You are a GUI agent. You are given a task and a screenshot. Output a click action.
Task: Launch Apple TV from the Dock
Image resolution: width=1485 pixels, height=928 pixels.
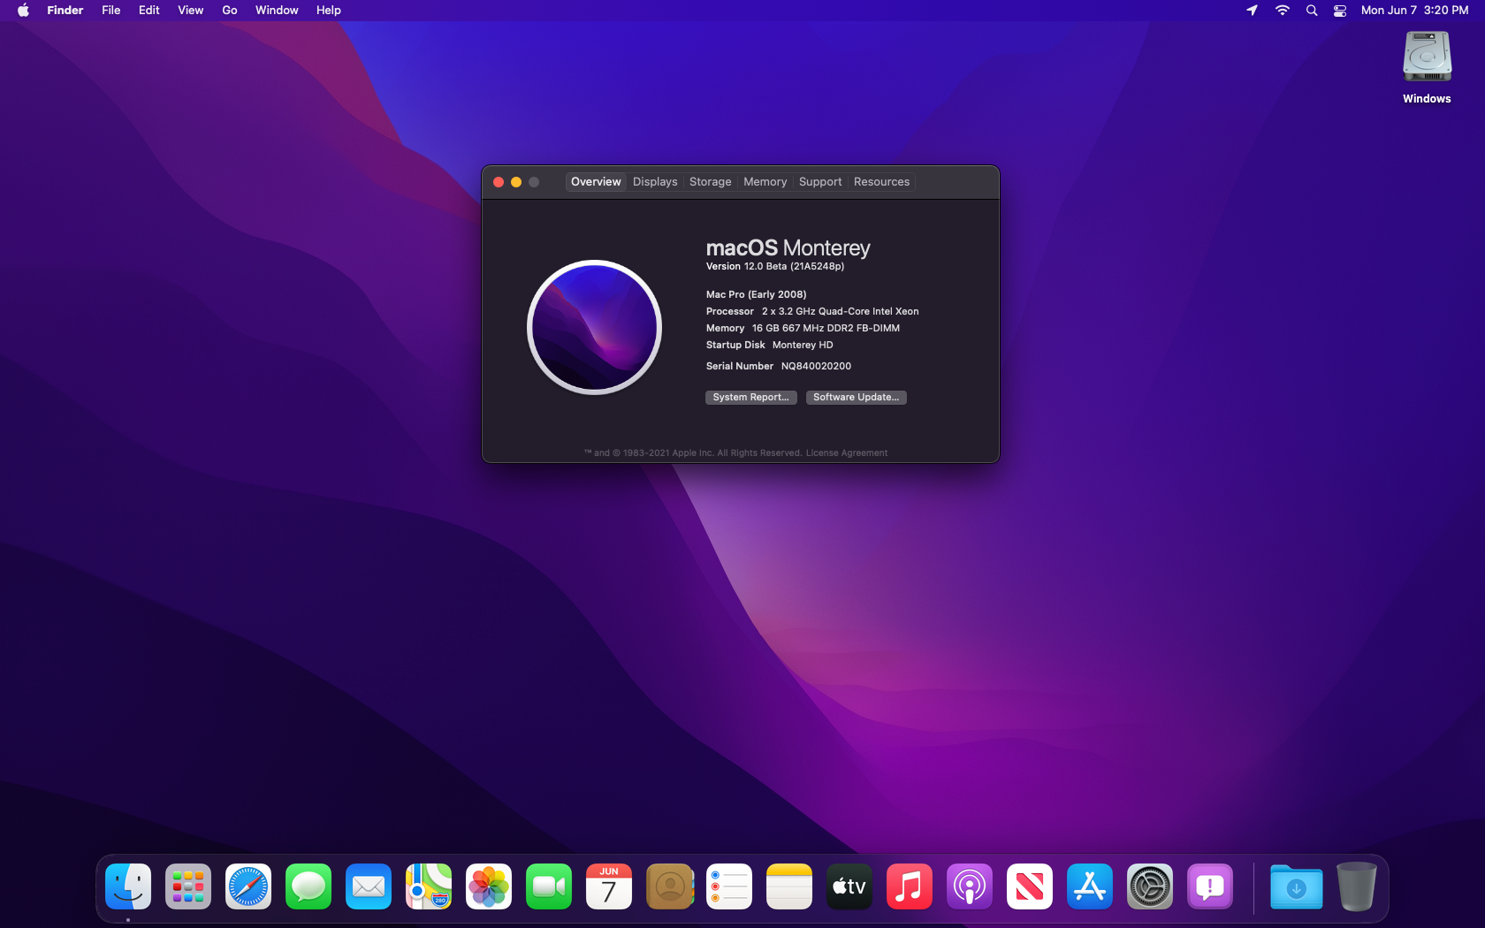pyautogui.click(x=849, y=886)
